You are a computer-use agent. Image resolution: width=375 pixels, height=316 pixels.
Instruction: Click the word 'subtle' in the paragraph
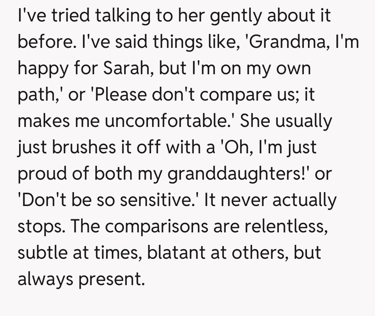click(39, 252)
